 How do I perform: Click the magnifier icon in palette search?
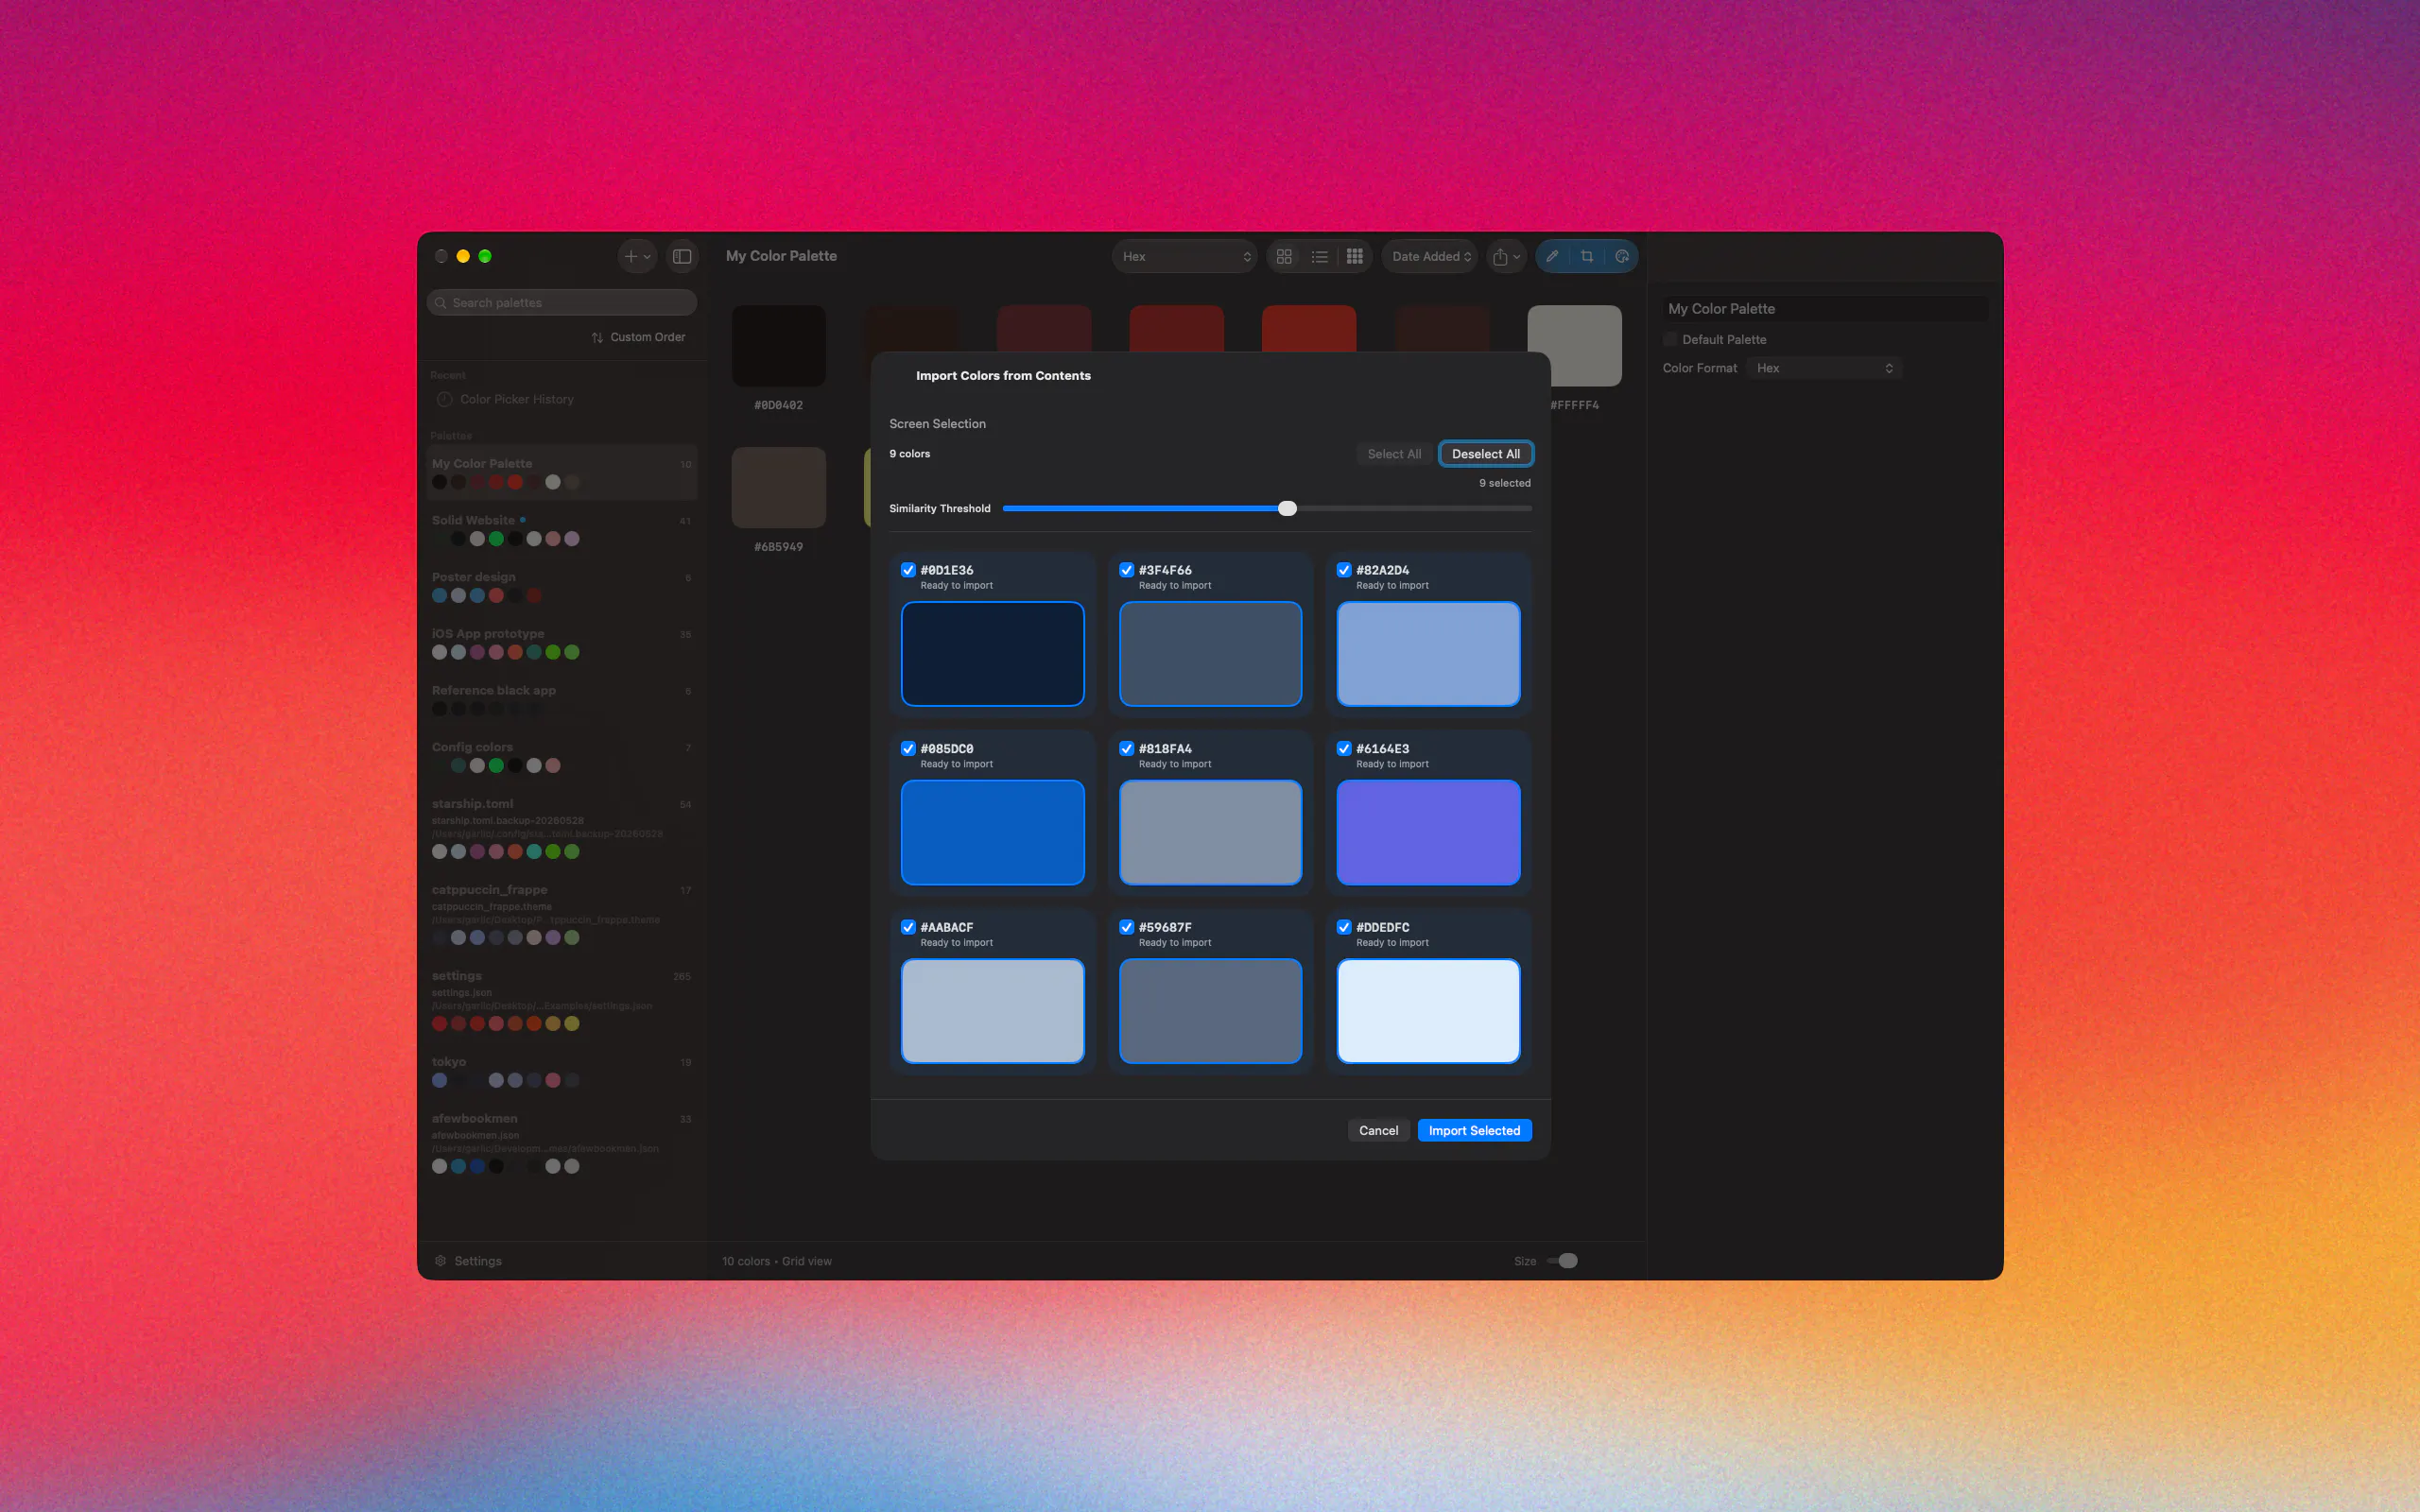pos(441,303)
